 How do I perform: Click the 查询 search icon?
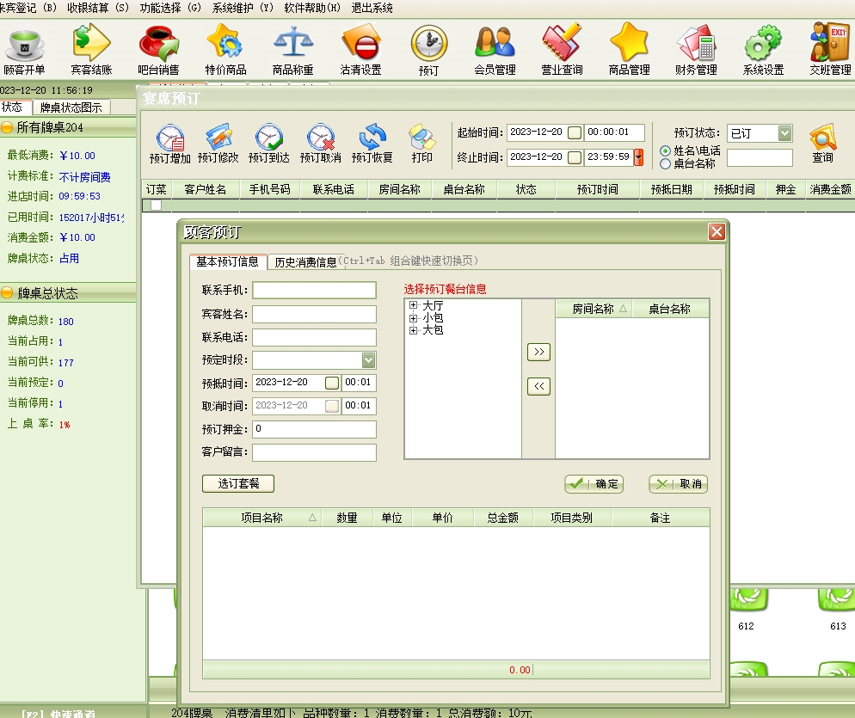click(x=822, y=143)
